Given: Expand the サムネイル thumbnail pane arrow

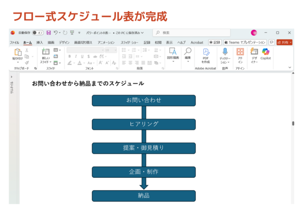Looking at the screenshot, I should click(x=11, y=77).
